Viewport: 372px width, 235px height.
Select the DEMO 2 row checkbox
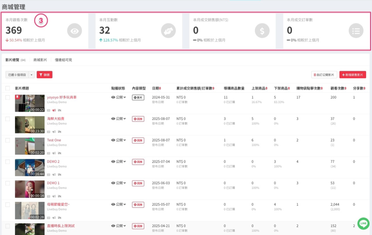click(x=7, y=162)
